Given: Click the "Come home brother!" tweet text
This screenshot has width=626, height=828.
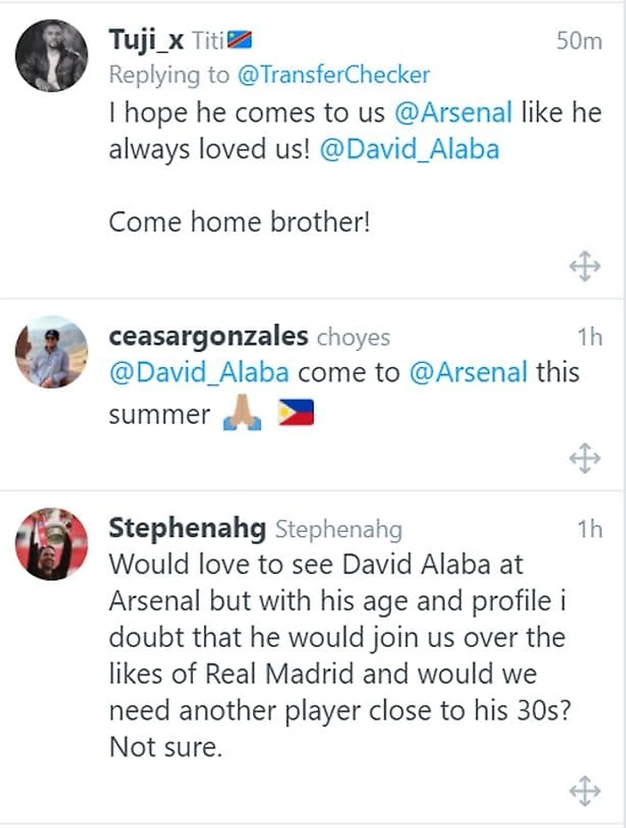Looking at the screenshot, I should point(239,223).
